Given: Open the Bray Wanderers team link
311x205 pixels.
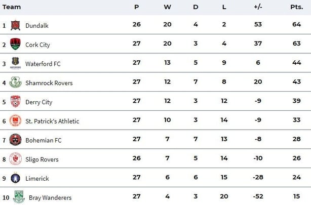Looking at the screenshot, I should pos(50,197).
